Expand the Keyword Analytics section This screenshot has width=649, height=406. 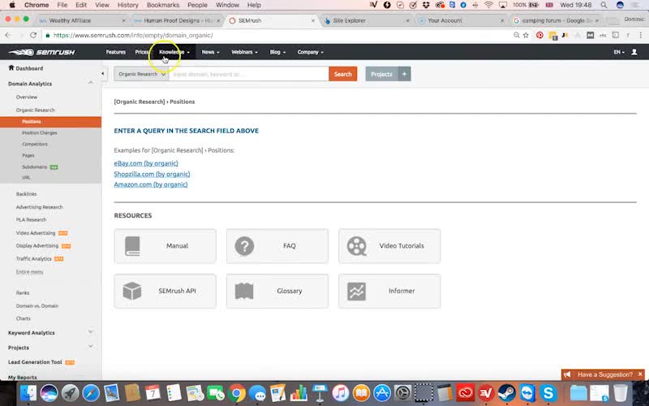tap(90, 332)
